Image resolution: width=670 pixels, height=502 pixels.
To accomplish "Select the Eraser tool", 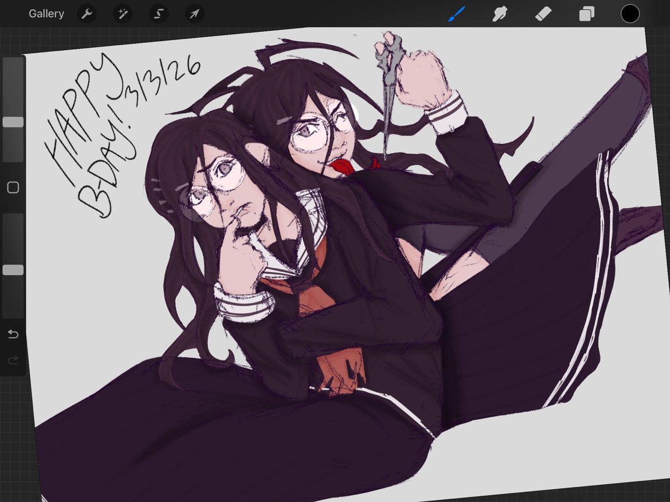I will (543, 14).
